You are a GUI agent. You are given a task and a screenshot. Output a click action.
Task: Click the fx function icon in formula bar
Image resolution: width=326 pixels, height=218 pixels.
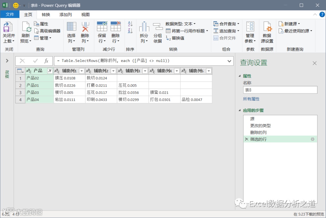pos(46,61)
